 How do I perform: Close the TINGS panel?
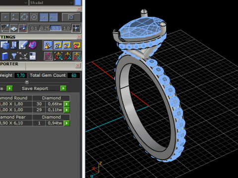coord(79,37)
